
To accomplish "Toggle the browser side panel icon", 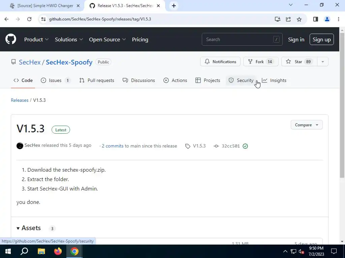I will [315, 19].
